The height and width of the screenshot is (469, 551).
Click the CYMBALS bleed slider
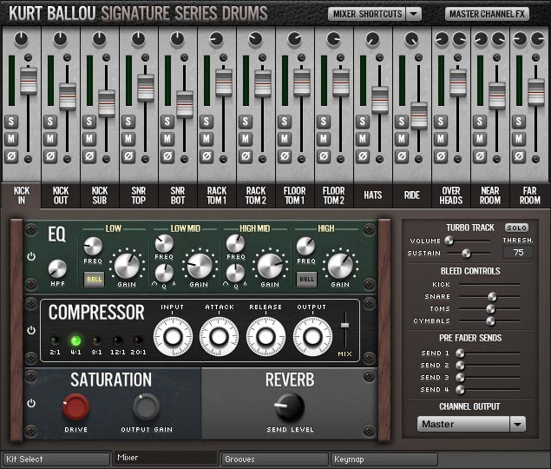point(489,320)
